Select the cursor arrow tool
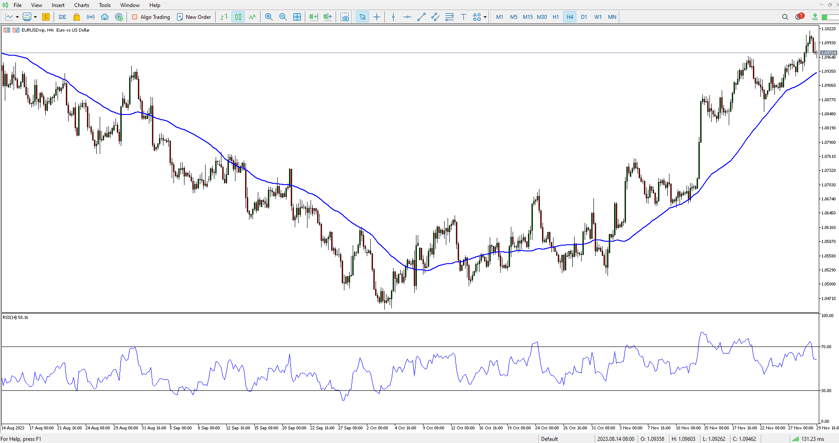 pos(362,17)
